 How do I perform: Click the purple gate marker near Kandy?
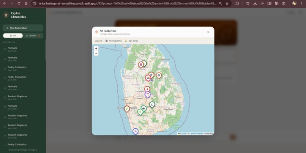pyautogui.click(x=148, y=95)
